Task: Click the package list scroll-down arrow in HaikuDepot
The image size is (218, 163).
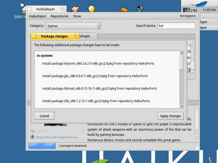Action: [x=193, y=73]
